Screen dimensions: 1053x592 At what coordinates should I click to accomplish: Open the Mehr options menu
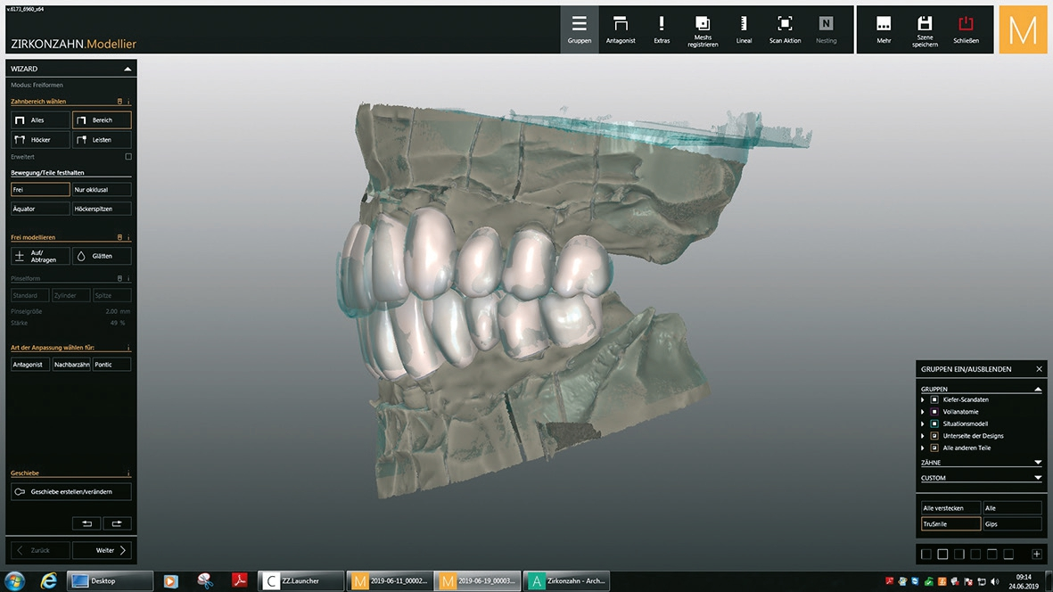(x=884, y=29)
